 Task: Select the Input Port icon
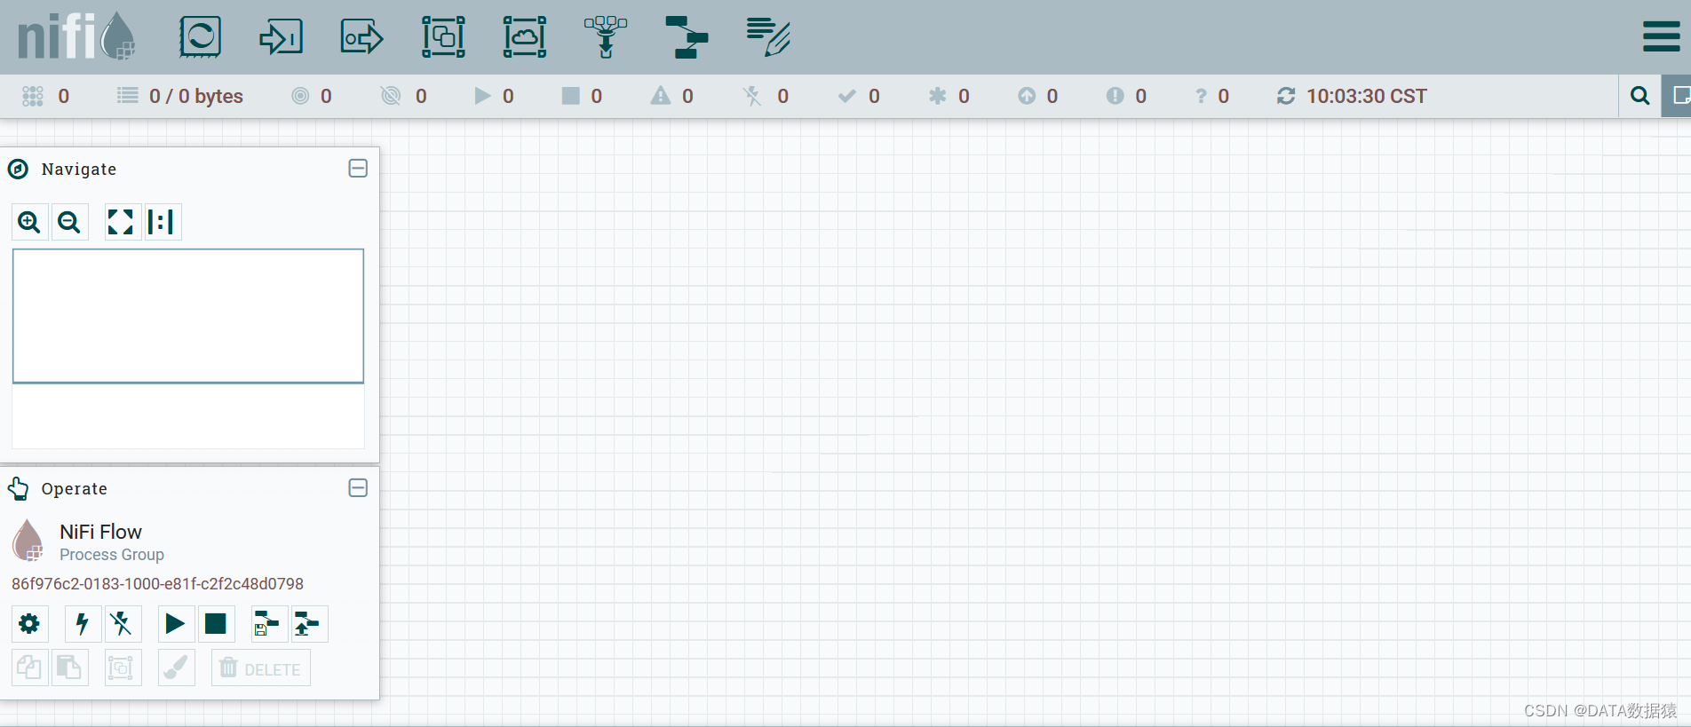tap(281, 37)
